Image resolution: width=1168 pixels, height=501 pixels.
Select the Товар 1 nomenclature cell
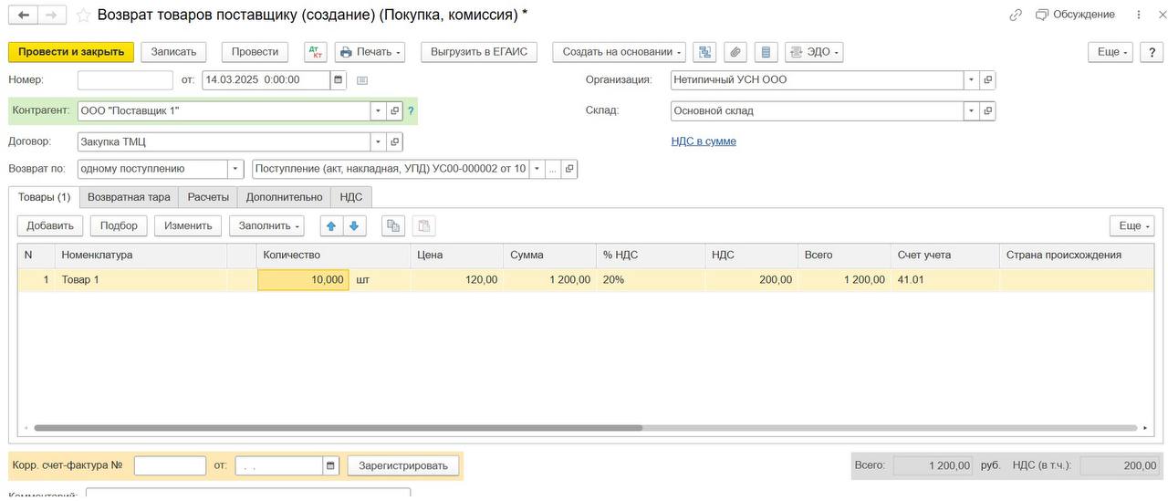[x=141, y=280]
